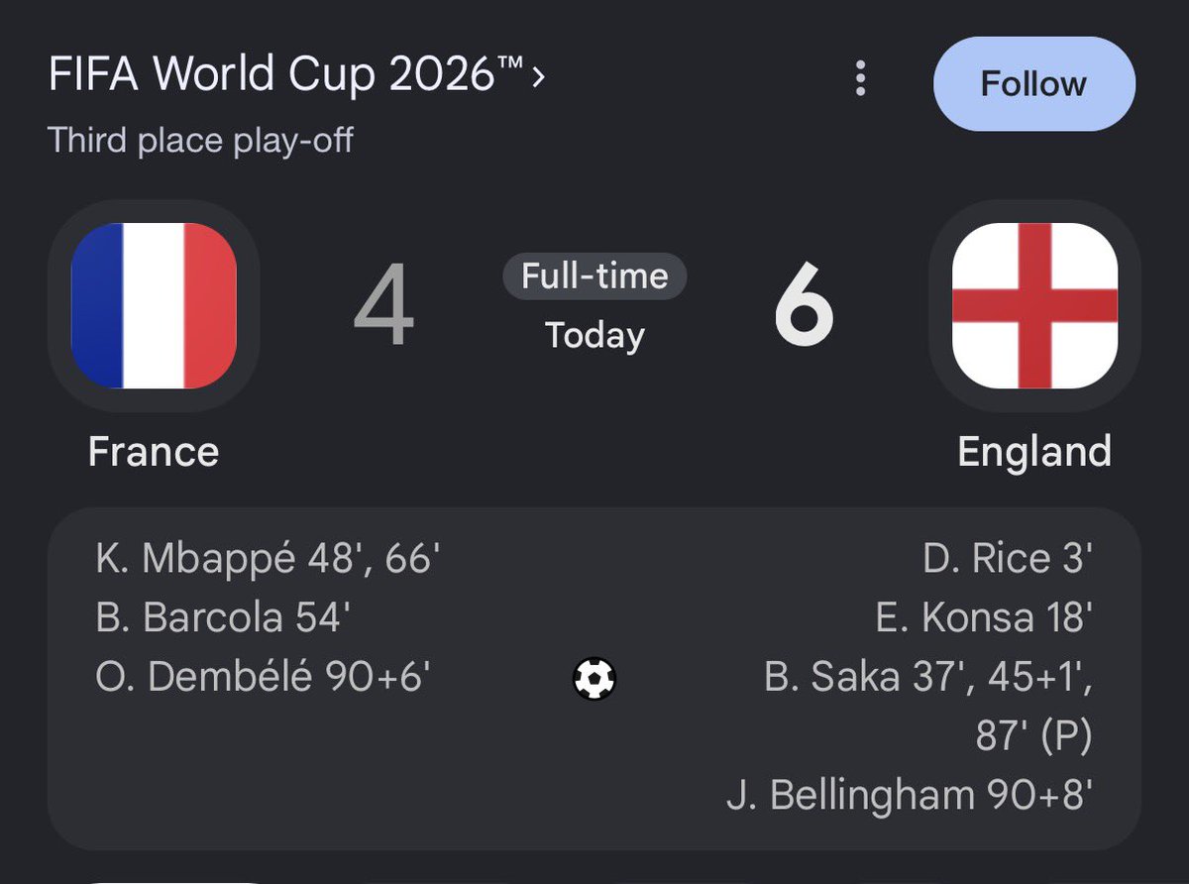1189x884 pixels.
Task: Select O. Dembélé 90+6' scorer entry
Action: tap(263, 678)
